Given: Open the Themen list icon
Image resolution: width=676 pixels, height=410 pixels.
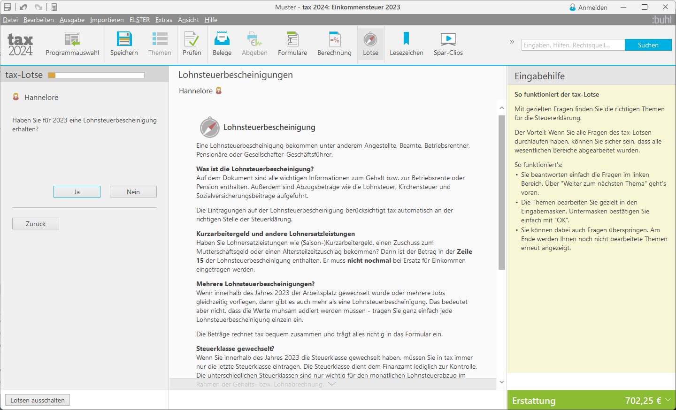Looking at the screenshot, I should point(160,39).
